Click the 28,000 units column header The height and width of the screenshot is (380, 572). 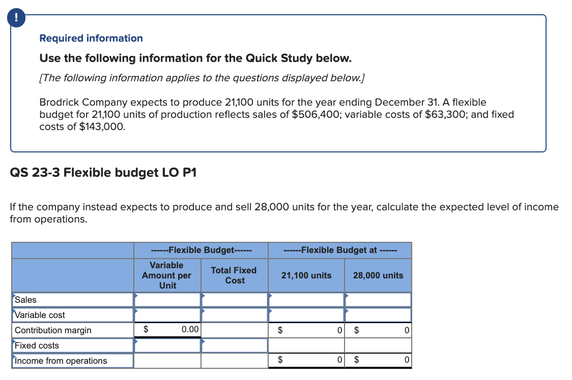(x=379, y=275)
